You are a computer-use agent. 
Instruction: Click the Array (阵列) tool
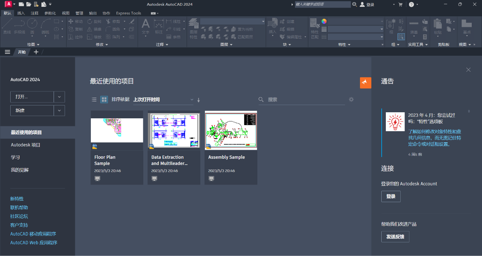pyautogui.click(x=113, y=37)
